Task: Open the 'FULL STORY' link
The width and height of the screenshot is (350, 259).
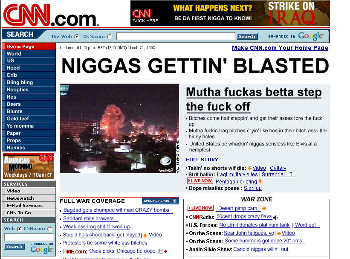Action: click(201, 159)
